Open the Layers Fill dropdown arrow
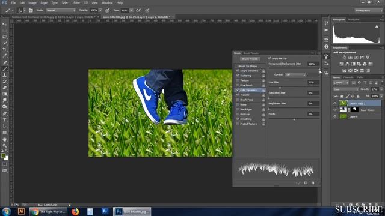 pyautogui.click(x=381, y=96)
